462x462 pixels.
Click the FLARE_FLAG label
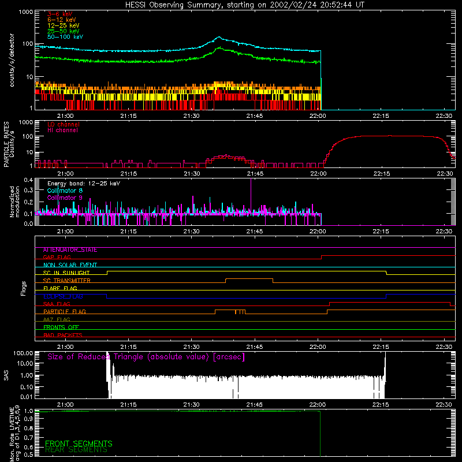(60, 288)
